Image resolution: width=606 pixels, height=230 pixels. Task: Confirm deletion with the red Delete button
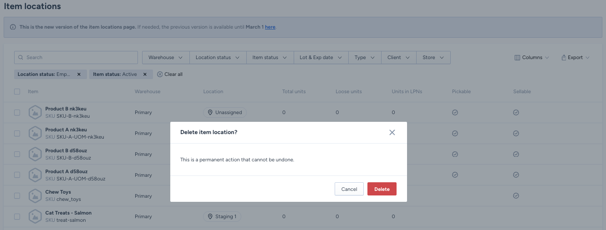(382, 189)
